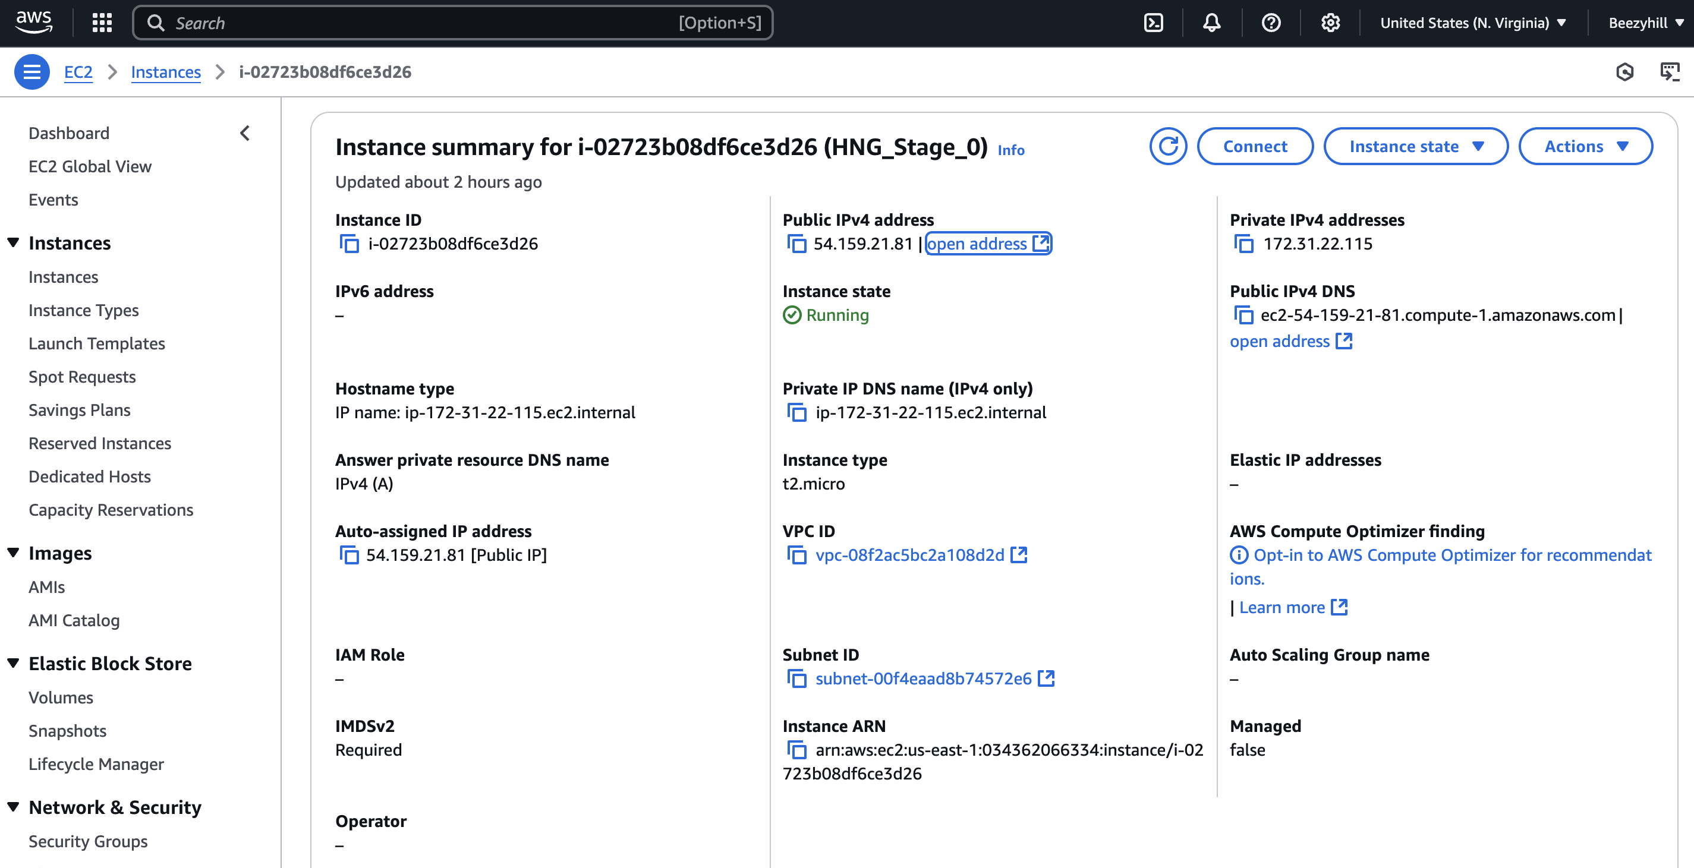The width and height of the screenshot is (1694, 868).
Task: Click Opt-in to AWS Compute Optimizer link
Action: coord(1441,566)
